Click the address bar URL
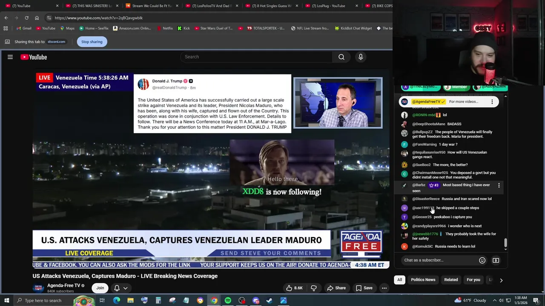545x306 pixels. coord(99,18)
